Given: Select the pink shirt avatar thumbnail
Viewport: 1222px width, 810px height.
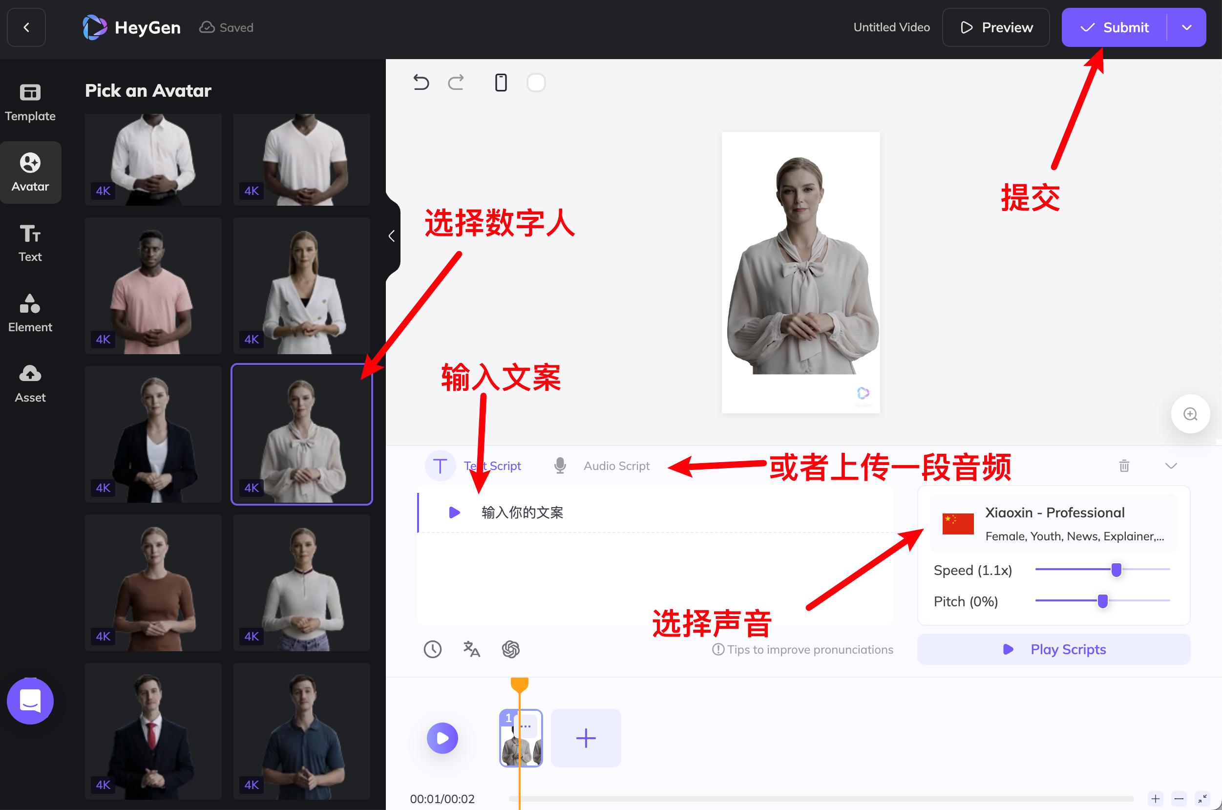Looking at the screenshot, I should click(153, 286).
